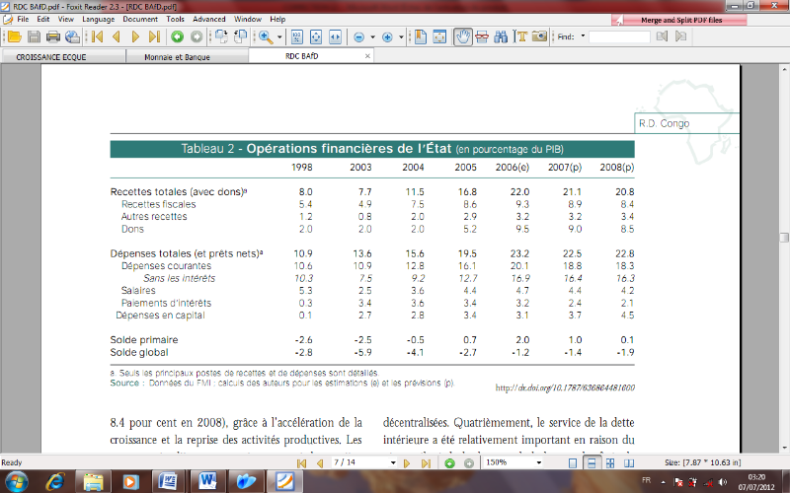Open the Language menu

click(x=98, y=19)
